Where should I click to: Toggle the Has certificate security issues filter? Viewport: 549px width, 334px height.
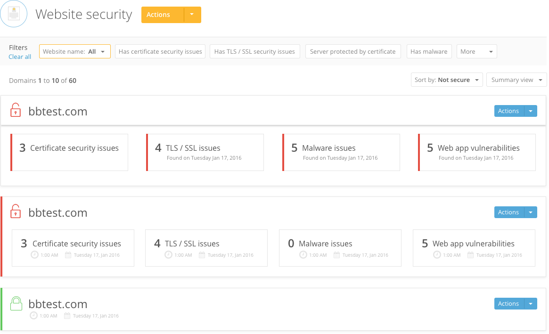[160, 51]
